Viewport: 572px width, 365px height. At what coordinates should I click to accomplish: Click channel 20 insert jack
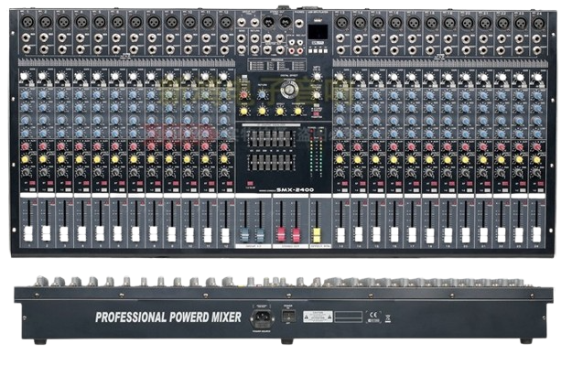click(466, 49)
